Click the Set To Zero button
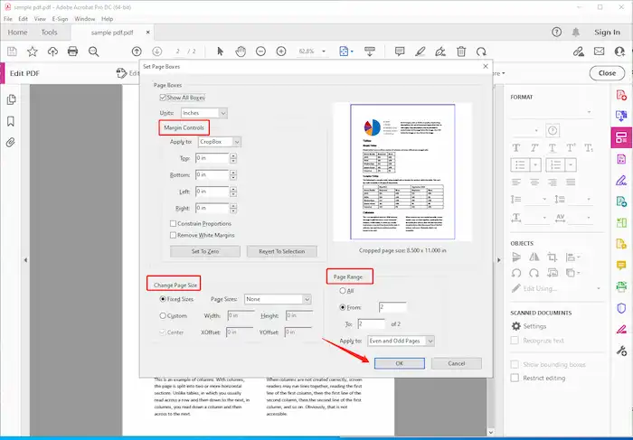Screen dimensions: 633x440 [x=205, y=251]
